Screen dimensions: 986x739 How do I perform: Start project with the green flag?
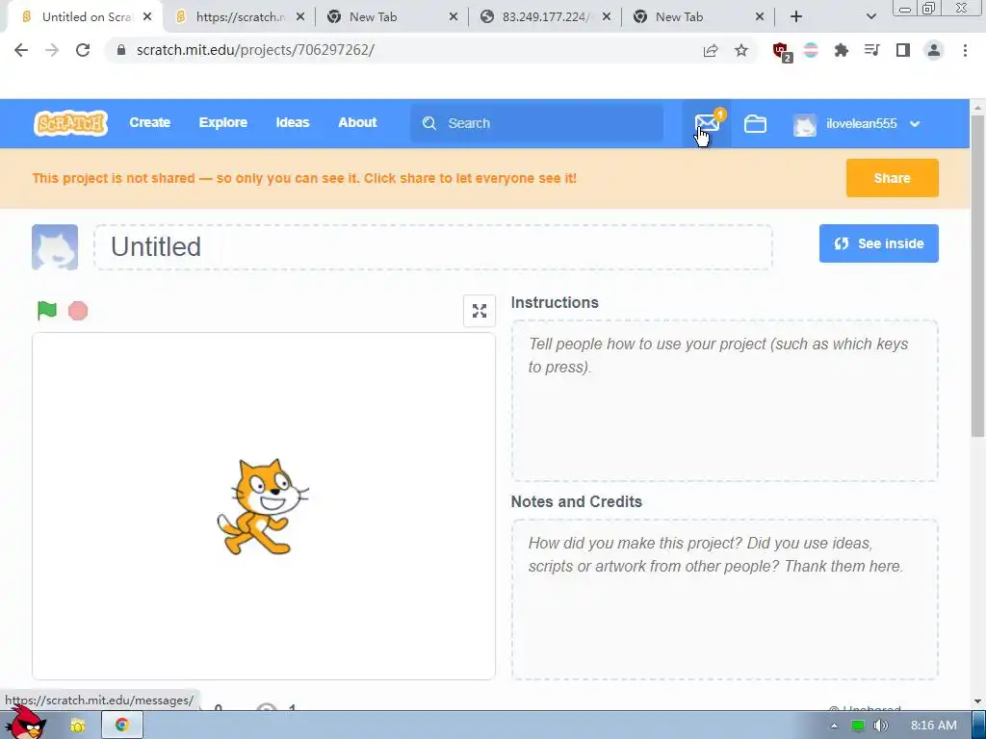[x=46, y=311]
